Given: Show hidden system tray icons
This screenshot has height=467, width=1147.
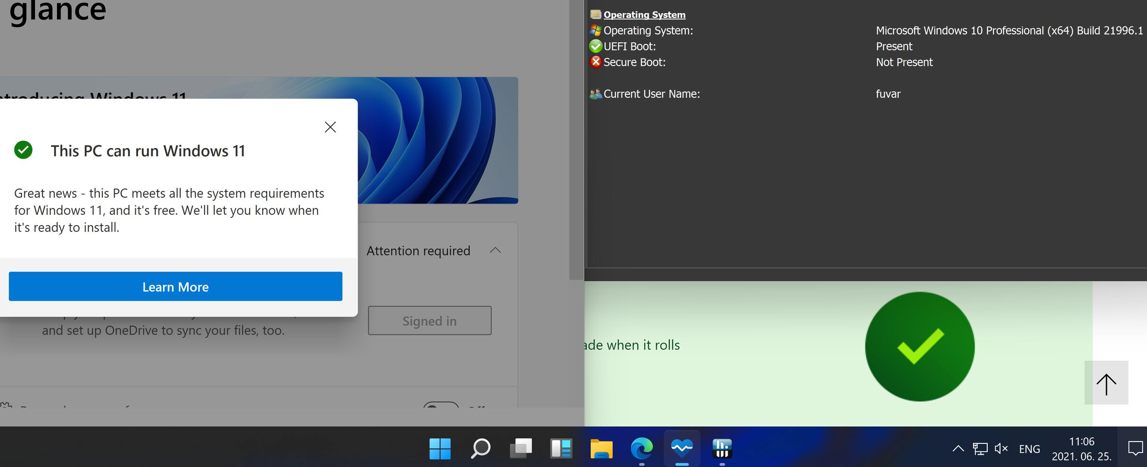Looking at the screenshot, I should [958, 449].
